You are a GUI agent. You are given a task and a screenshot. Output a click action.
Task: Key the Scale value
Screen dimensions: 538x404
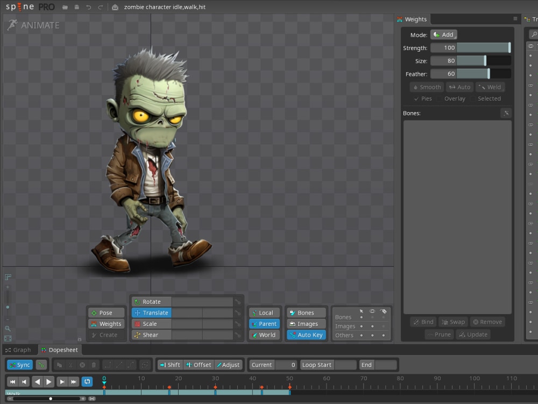[237, 324]
